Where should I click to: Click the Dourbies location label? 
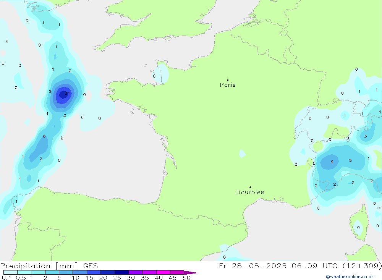click(x=250, y=192)
